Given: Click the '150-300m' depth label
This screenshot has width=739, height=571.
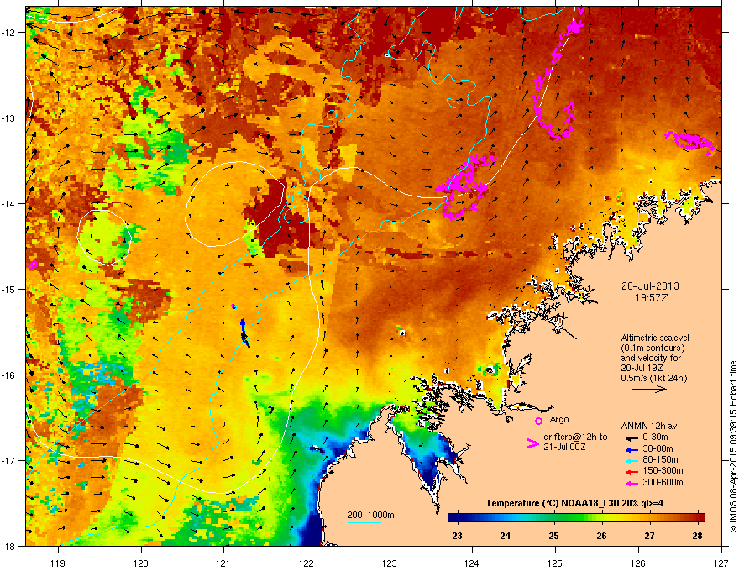Looking at the screenshot, I should [663, 470].
